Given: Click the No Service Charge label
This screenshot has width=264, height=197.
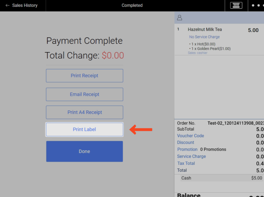Looking at the screenshot, I should [x=204, y=37].
